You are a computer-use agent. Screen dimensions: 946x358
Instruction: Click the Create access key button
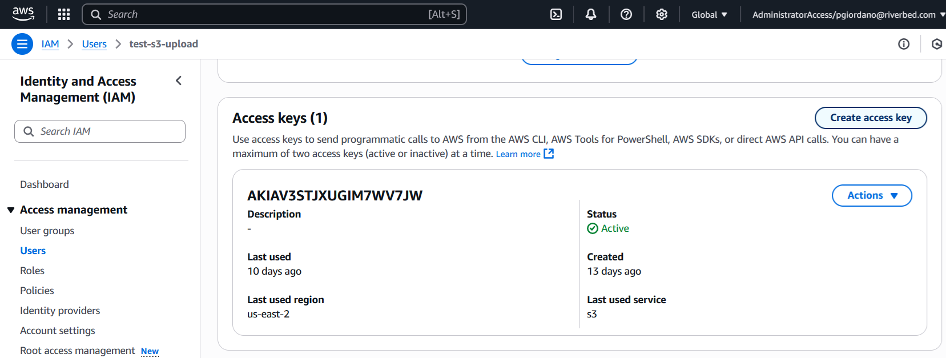tap(871, 118)
